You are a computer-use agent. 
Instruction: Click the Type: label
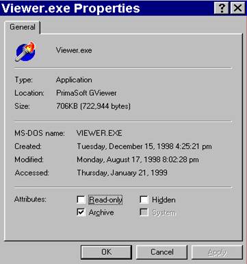pos(24,80)
